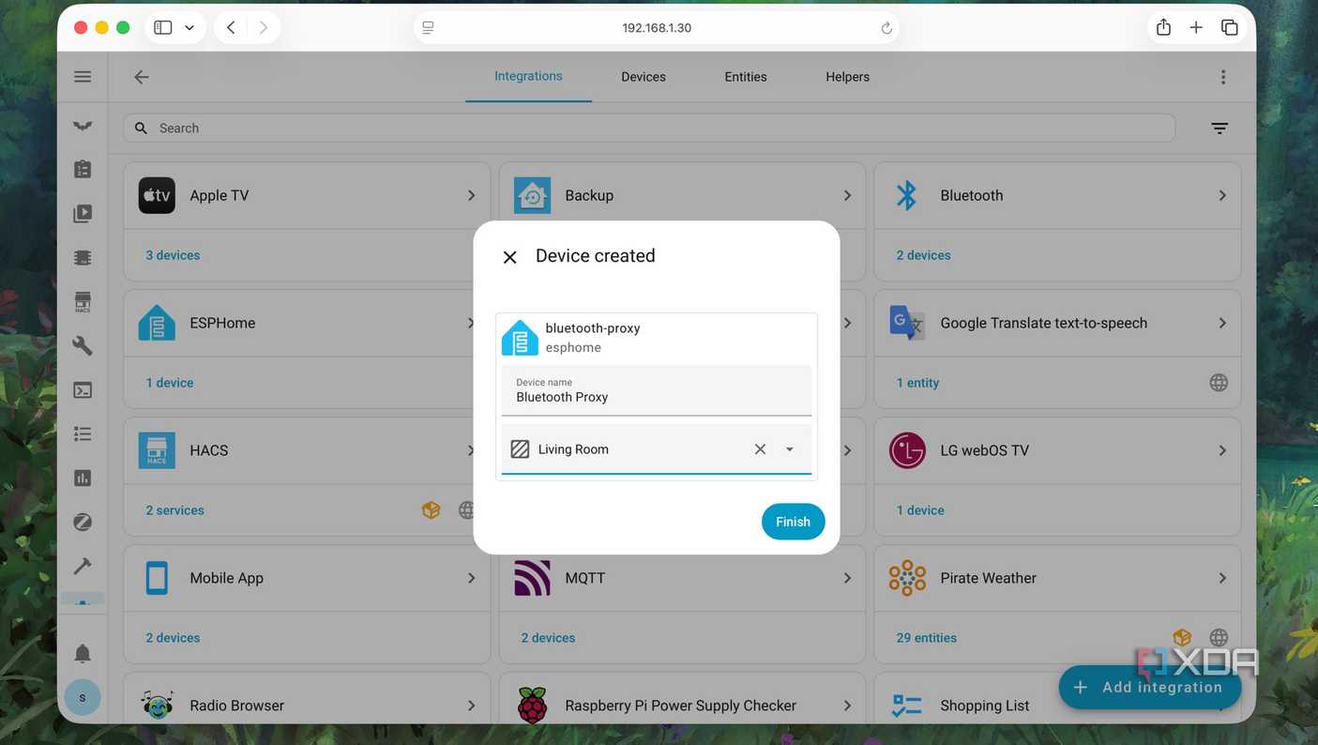Open the notifications bell

pyautogui.click(x=83, y=653)
